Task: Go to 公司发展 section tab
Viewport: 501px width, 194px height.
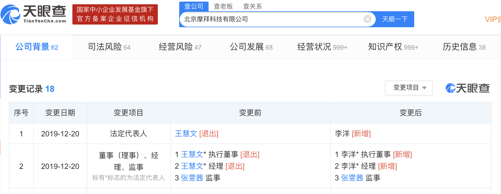Action: [251, 47]
